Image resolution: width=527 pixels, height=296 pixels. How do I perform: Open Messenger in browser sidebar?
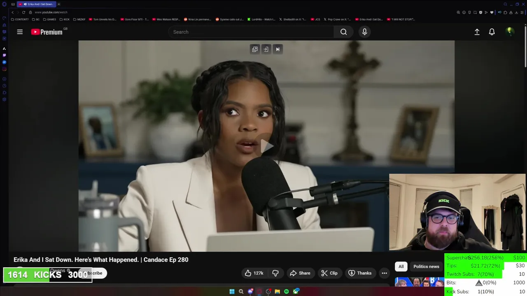(4, 62)
